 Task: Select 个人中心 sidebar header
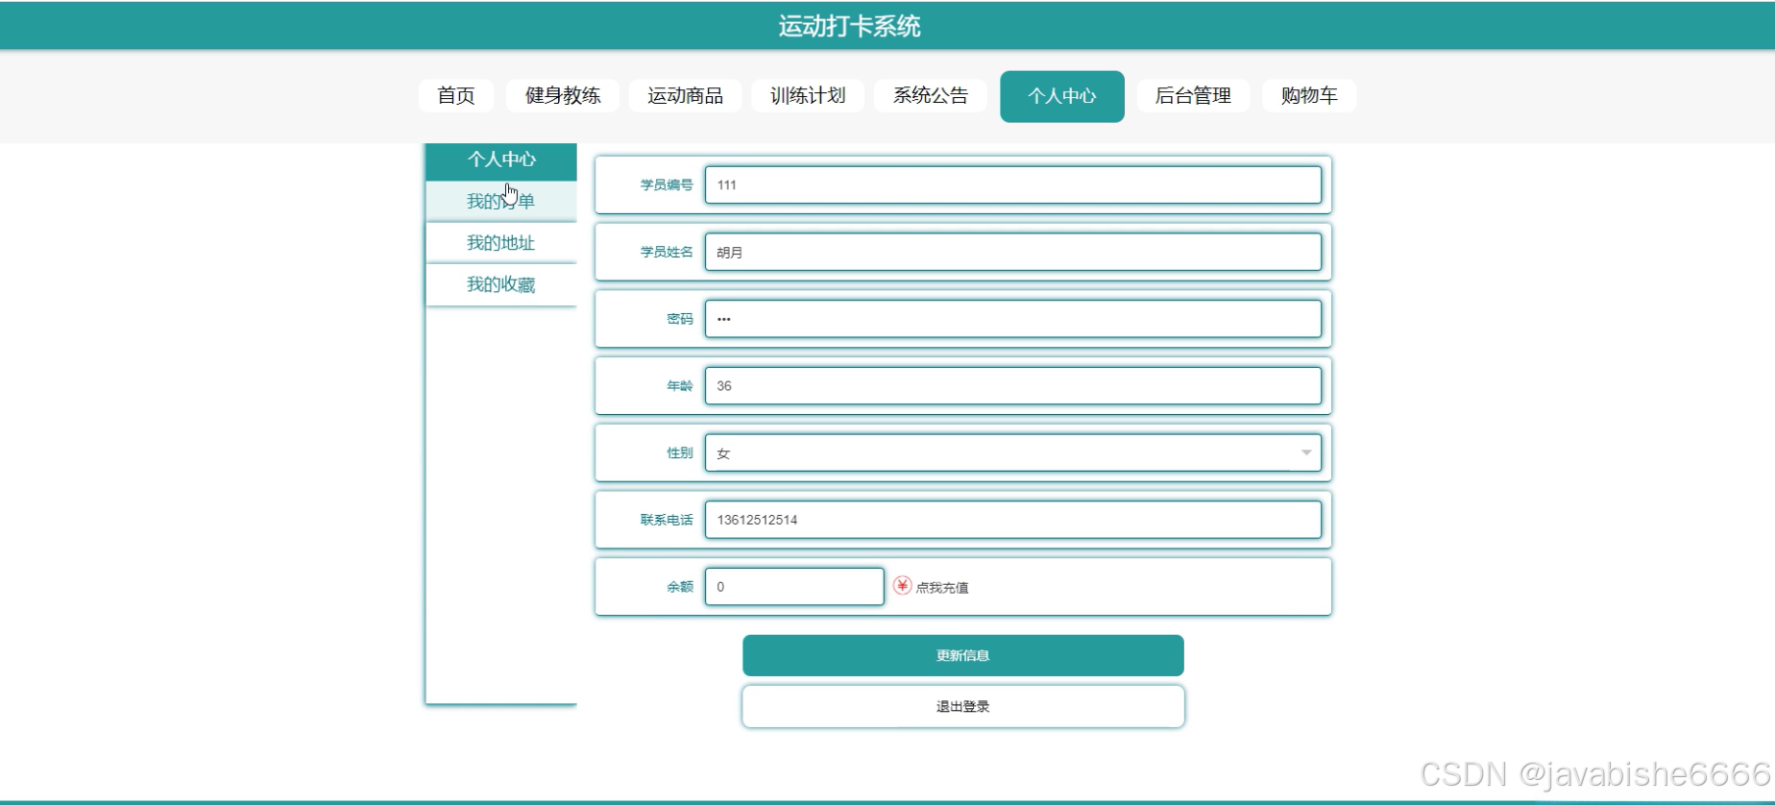coord(501,160)
